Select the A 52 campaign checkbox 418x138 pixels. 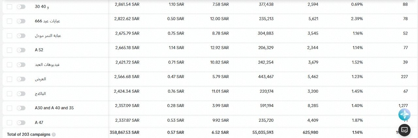tap(9, 50)
